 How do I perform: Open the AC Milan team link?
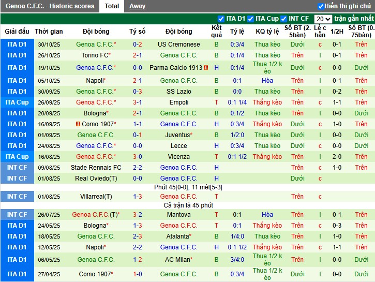(178, 260)
